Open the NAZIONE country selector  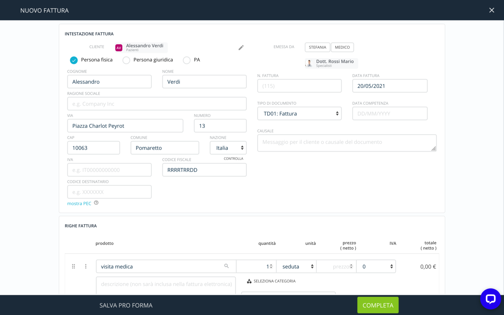click(228, 148)
